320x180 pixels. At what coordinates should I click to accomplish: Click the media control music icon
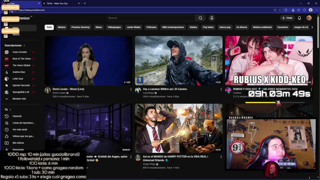pyautogui.click(x=293, y=10)
